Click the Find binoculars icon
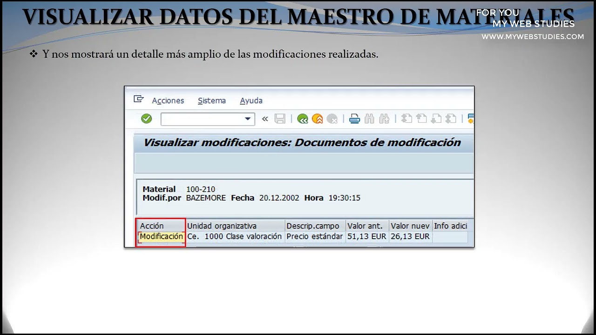This screenshot has height=335, width=596. click(x=370, y=119)
